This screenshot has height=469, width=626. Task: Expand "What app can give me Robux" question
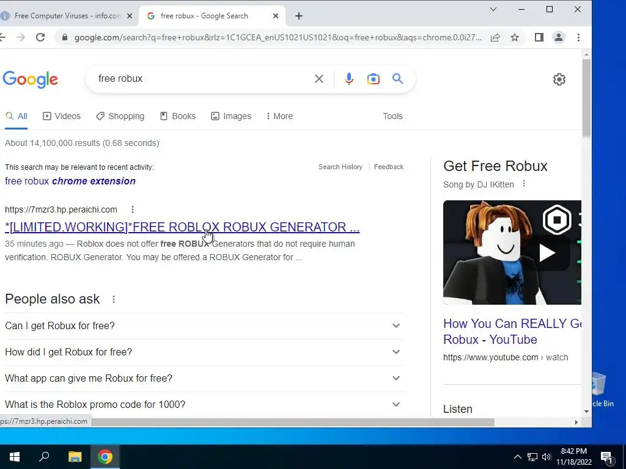[204, 379]
